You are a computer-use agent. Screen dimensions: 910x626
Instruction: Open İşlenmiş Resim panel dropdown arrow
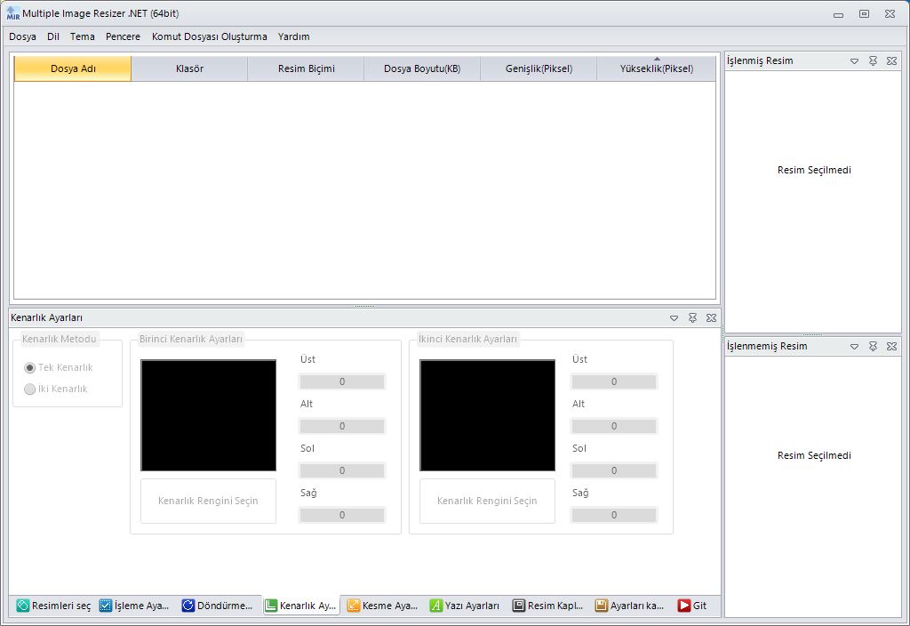click(854, 61)
